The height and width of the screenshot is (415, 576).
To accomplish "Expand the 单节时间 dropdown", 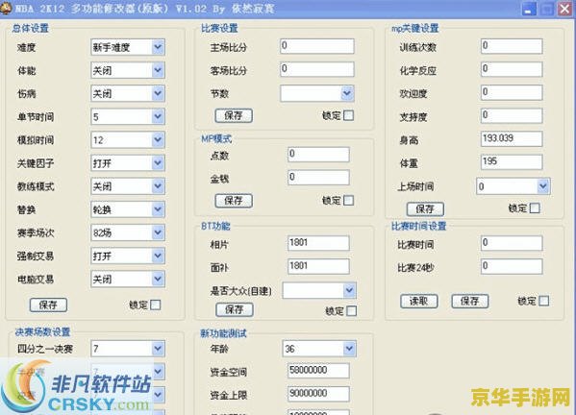I will pos(158,116).
